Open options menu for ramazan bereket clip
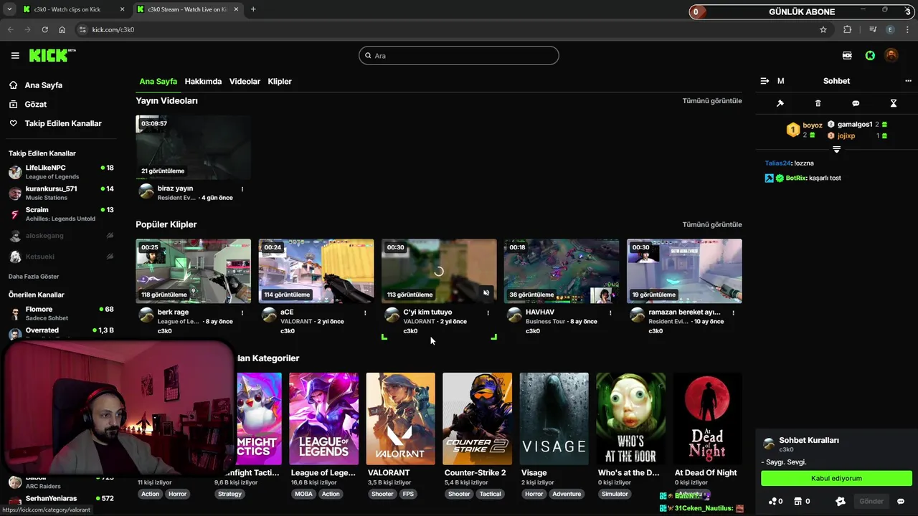 (733, 312)
